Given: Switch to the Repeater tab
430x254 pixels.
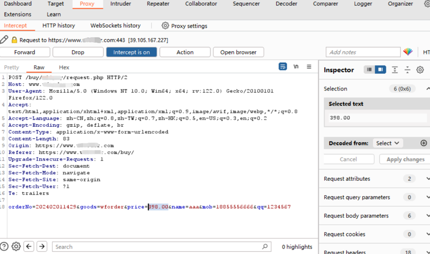Looking at the screenshot, I should [x=158, y=4].
